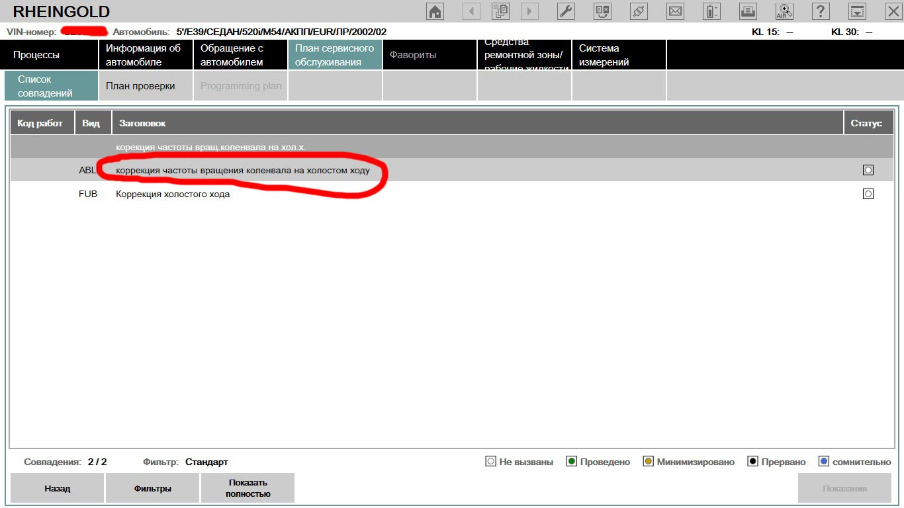Click the Не вызваны legend marker
The height and width of the screenshot is (508, 904).
(x=490, y=462)
